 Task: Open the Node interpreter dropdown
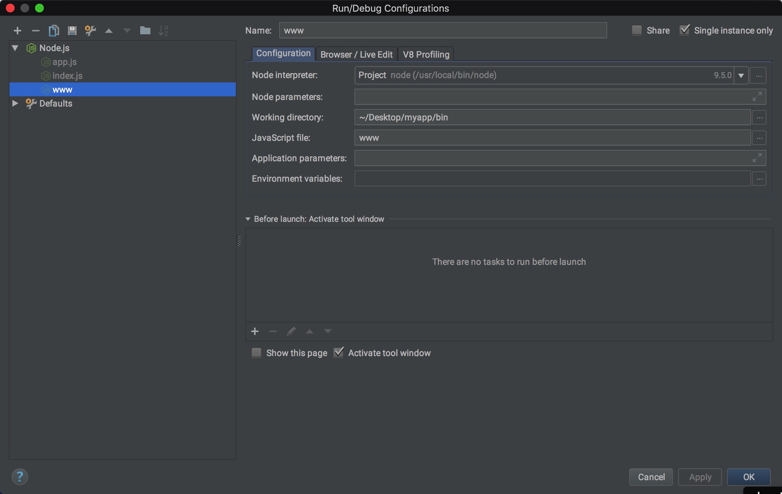click(741, 76)
